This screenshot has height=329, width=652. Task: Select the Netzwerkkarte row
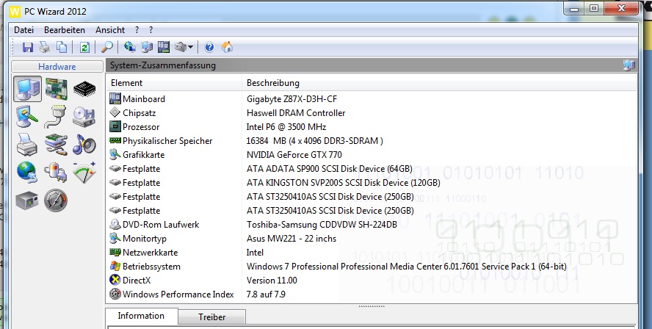click(x=372, y=253)
